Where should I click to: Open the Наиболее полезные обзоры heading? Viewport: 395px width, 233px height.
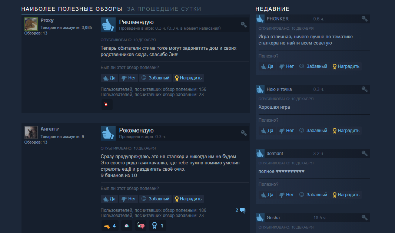(72, 9)
